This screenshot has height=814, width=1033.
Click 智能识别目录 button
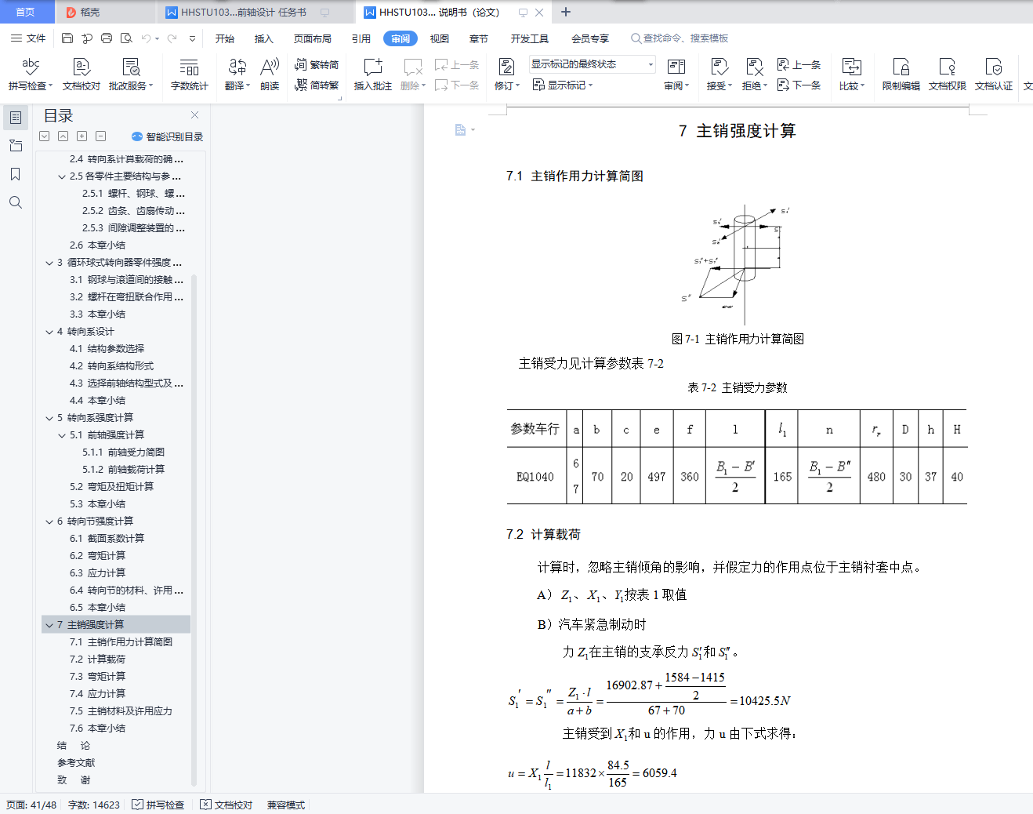[x=168, y=136]
